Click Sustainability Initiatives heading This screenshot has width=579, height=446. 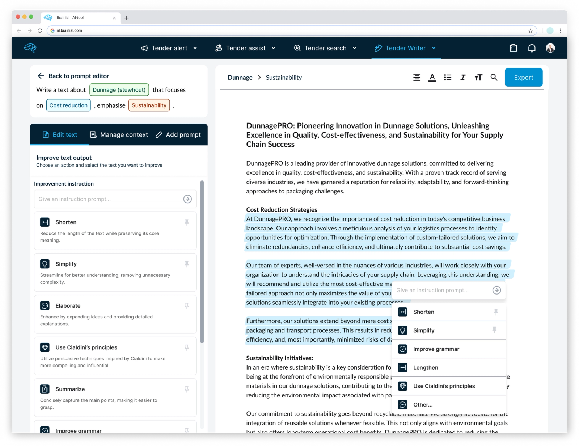pyautogui.click(x=279, y=358)
